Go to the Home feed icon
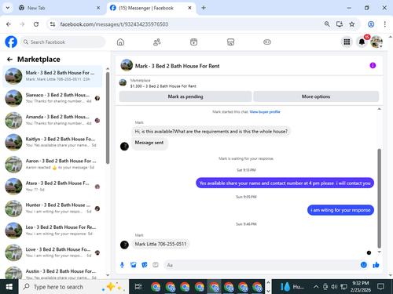 click(120, 42)
